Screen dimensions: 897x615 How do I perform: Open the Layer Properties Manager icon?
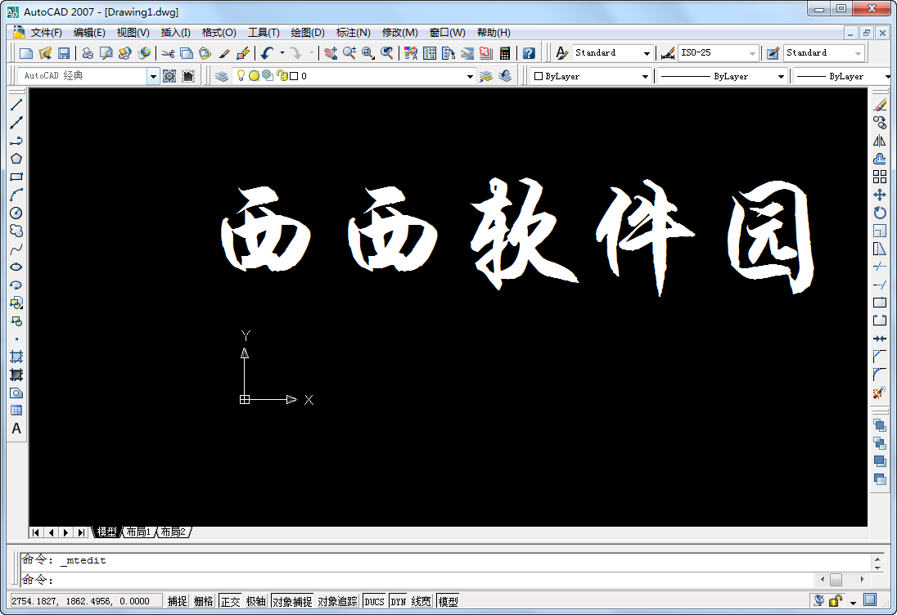[222, 75]
